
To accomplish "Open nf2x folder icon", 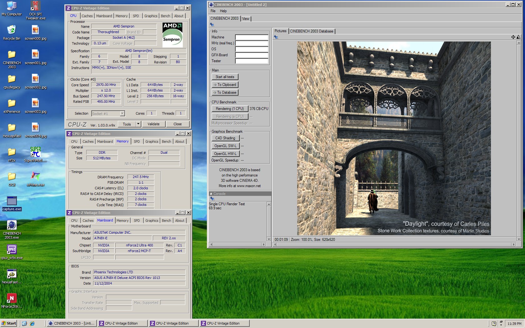I will (12, 155).
